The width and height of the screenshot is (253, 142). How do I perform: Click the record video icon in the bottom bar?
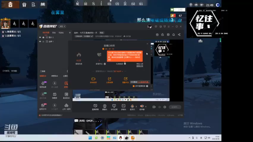point(154,107)
